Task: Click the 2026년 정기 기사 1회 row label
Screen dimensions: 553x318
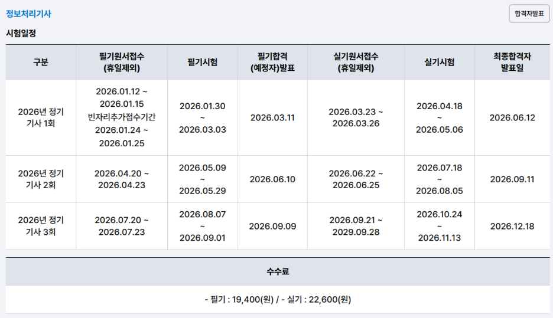Action: (41, 117)
